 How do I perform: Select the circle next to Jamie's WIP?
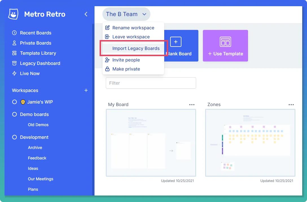(14, 102)
